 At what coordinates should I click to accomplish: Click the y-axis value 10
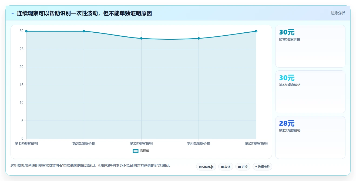21,103
